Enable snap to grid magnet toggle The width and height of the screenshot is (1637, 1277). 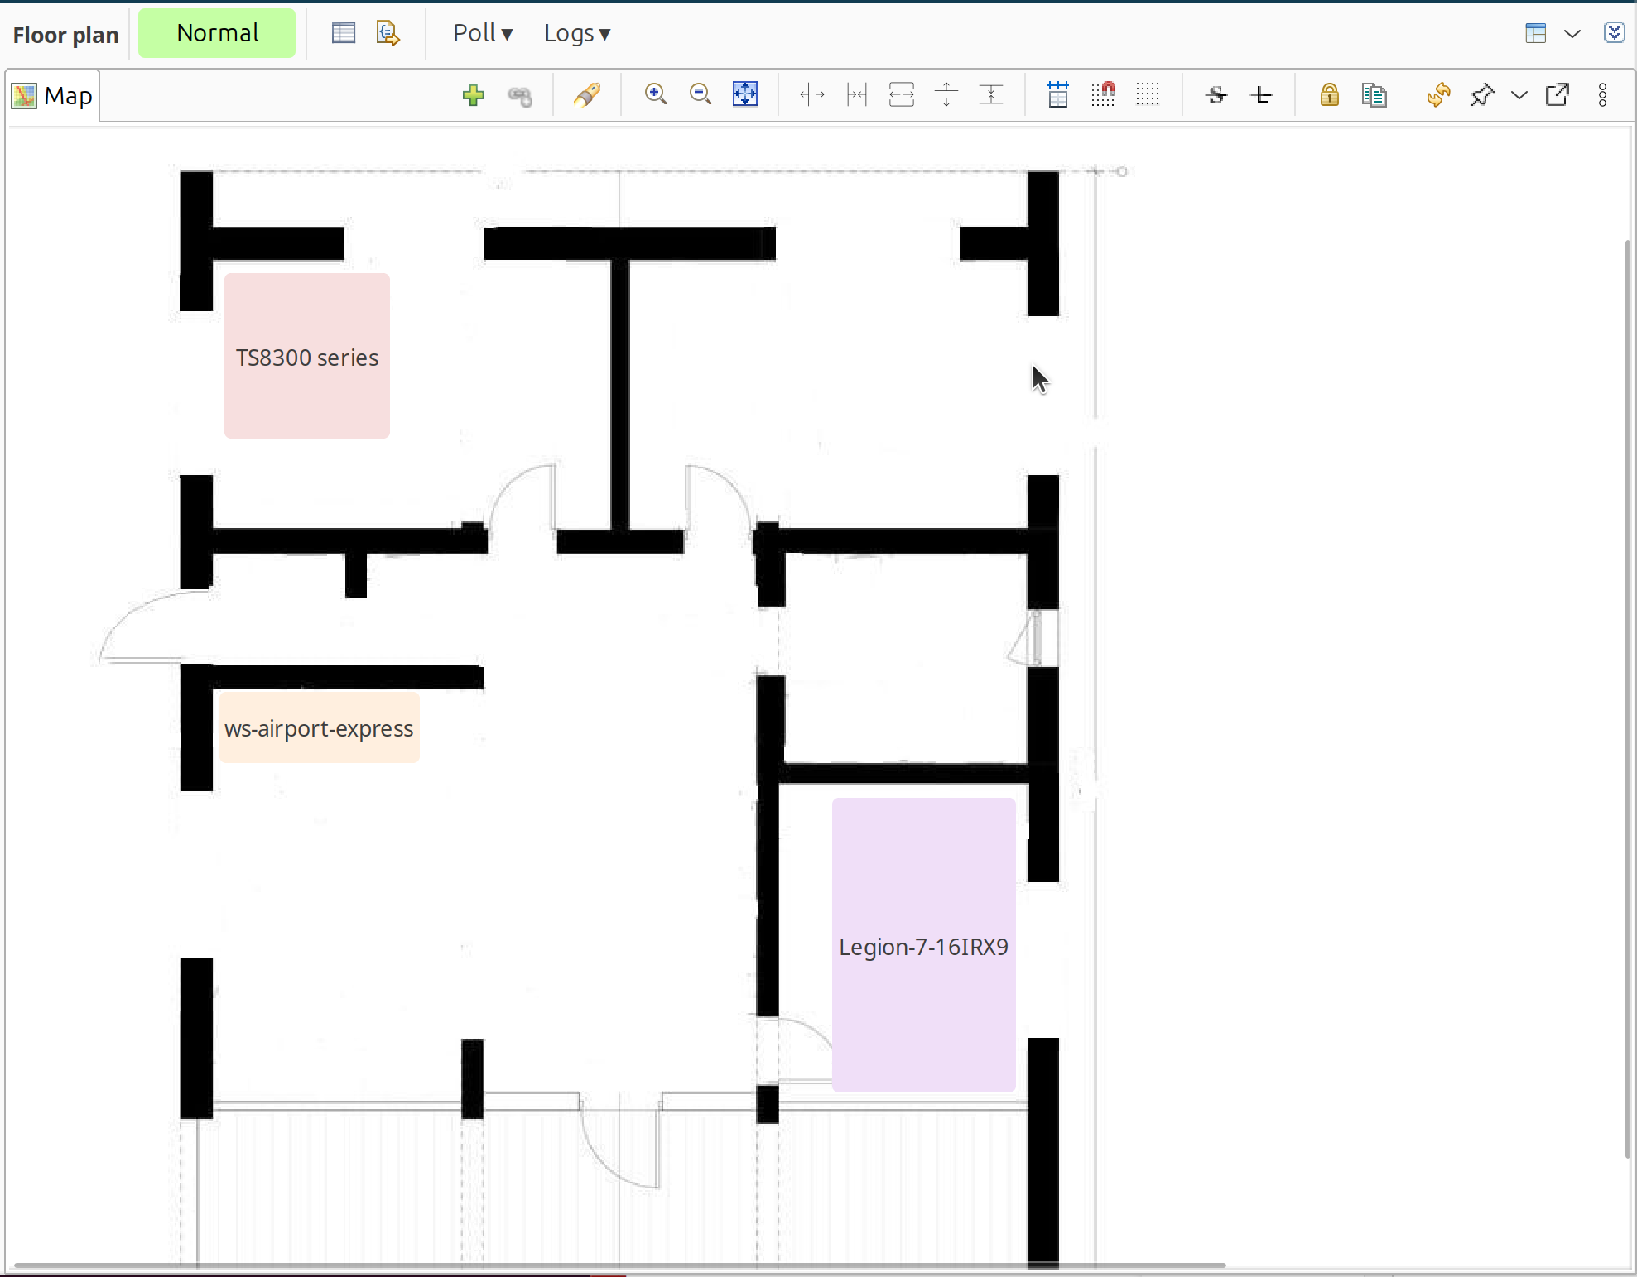click(1103, 94)
